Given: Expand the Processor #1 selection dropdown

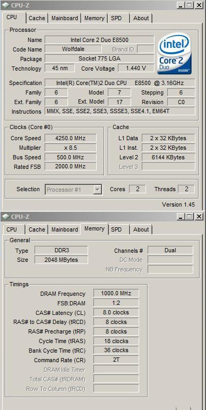Looking at the screenshot, I should coord(98,190).
